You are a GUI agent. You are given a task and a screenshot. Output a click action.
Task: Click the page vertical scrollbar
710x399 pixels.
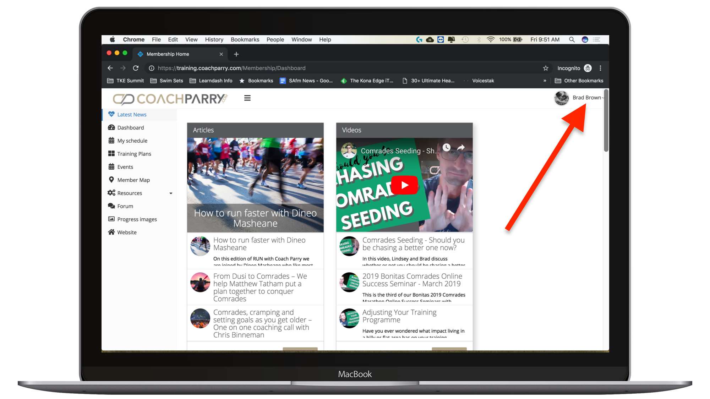[x=606, y=121]
